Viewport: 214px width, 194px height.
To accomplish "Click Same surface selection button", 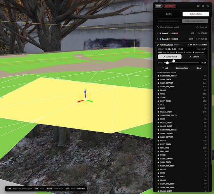I will (182, 68).
